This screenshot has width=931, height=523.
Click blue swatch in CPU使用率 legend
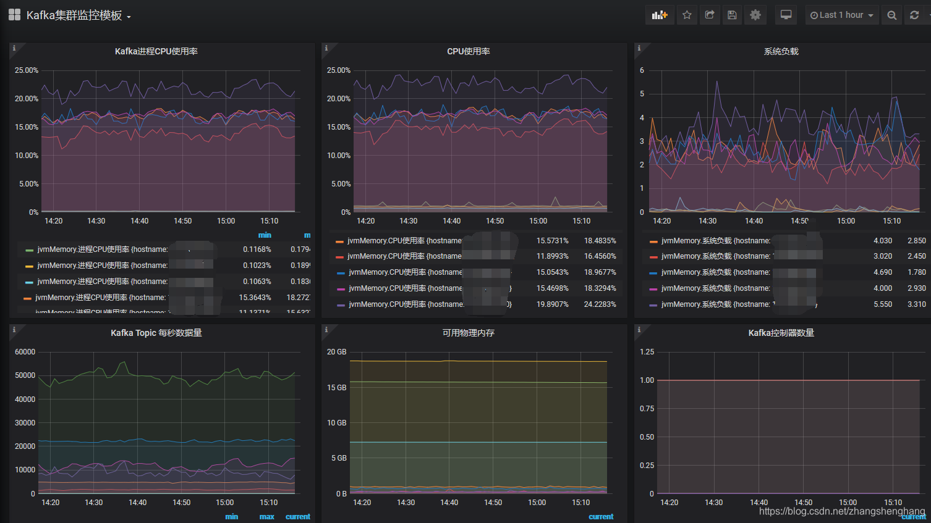341,273
